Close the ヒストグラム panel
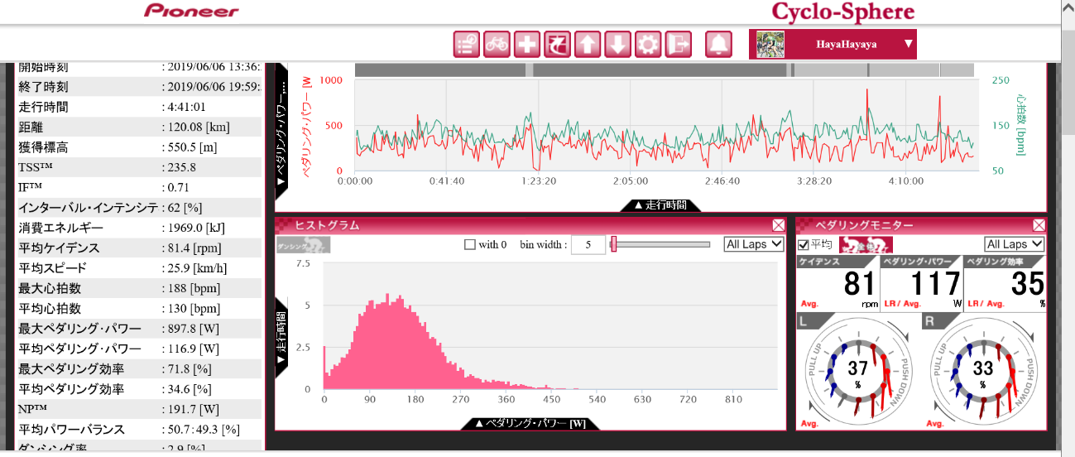Screen dimensions: 1075x457 (779, 225)
